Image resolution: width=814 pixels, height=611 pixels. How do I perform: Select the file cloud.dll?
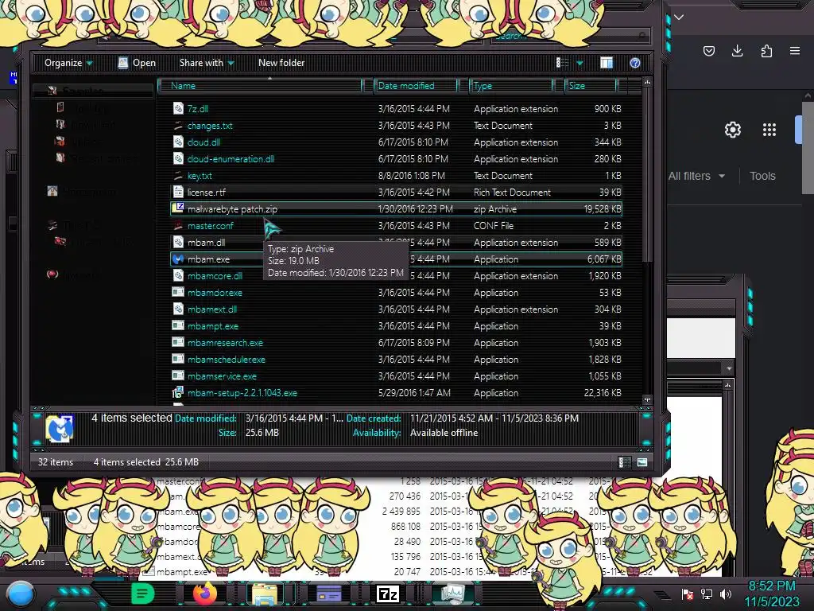(x=203, y=142)
